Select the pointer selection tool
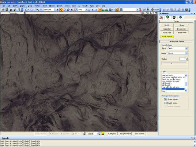The height and width of the screenshot is (147, 196). tap(58, 9)
